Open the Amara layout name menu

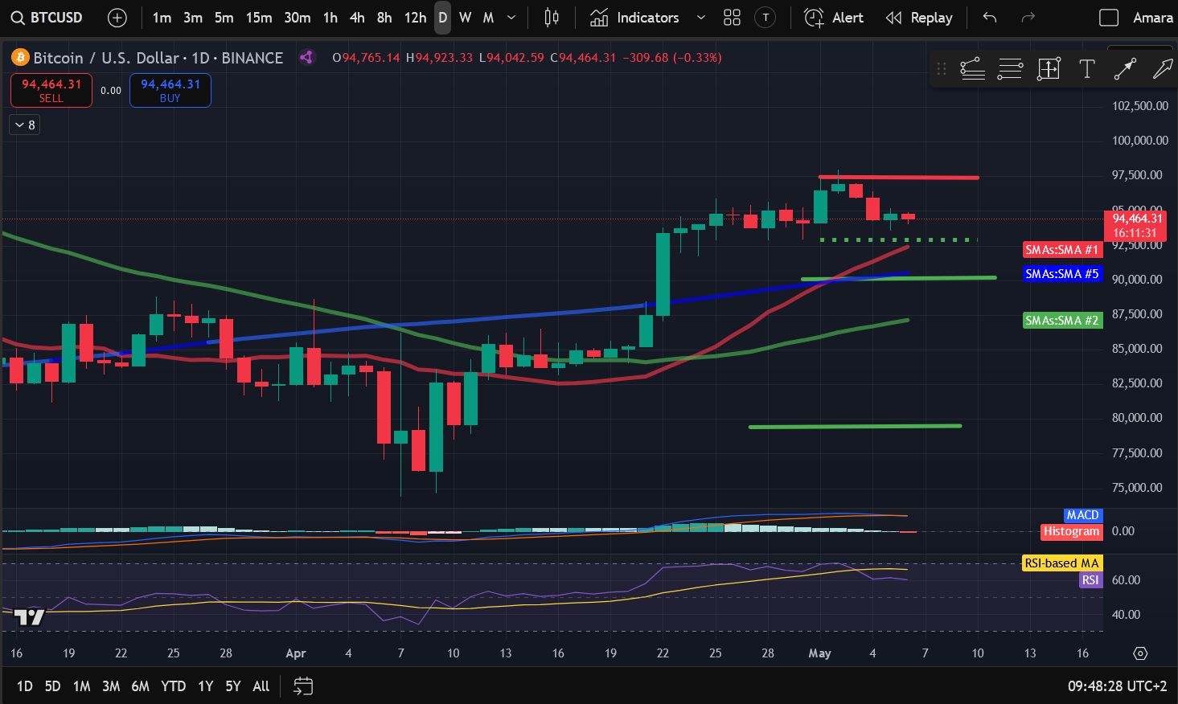1152,18
